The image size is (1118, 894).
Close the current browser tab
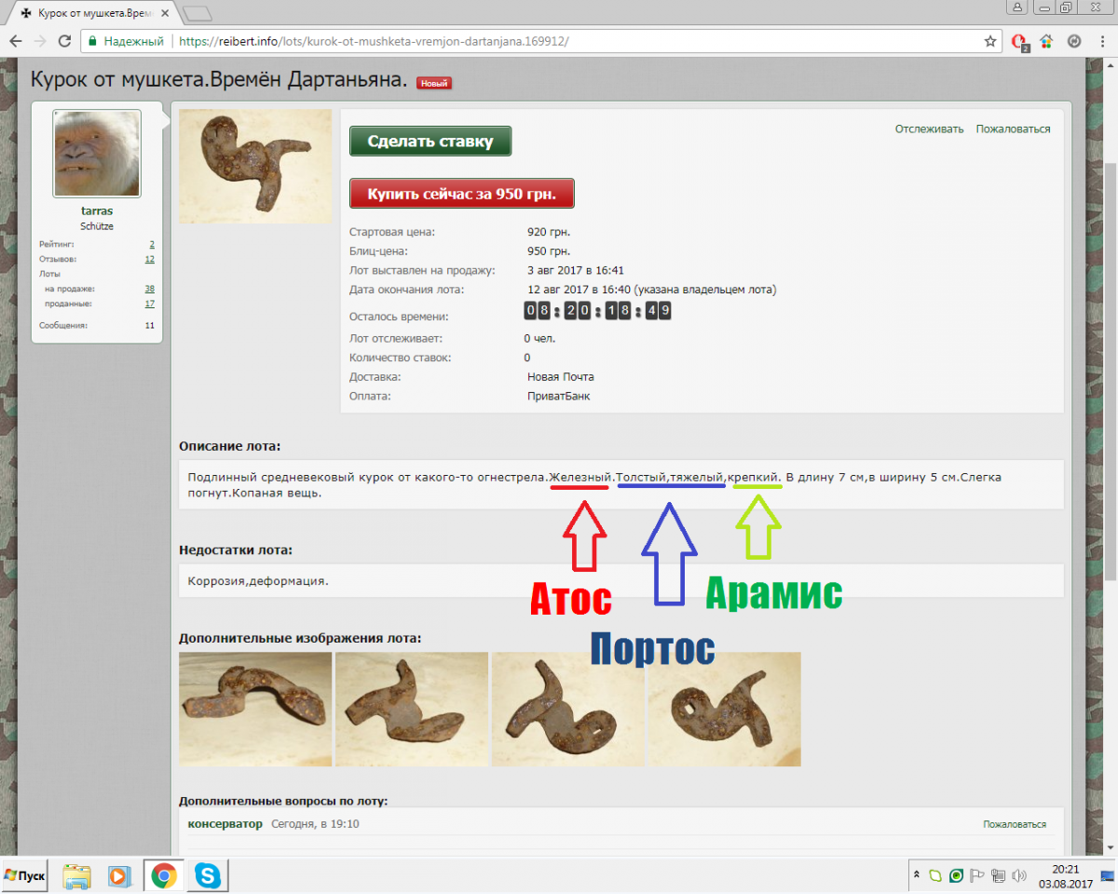[164, 14]
